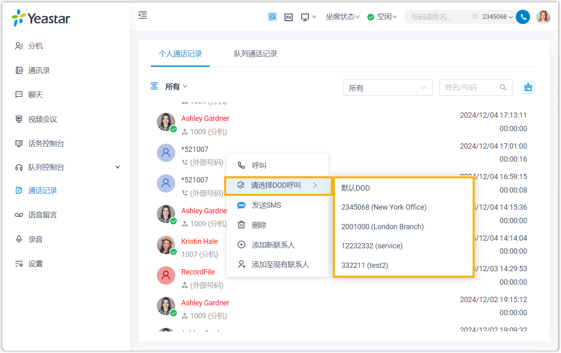The height and width of the screenshot is (353, 561).
Task: Expand the 坐席状态 dropdown
Action: pyautogui.click(x=342, y=17)
